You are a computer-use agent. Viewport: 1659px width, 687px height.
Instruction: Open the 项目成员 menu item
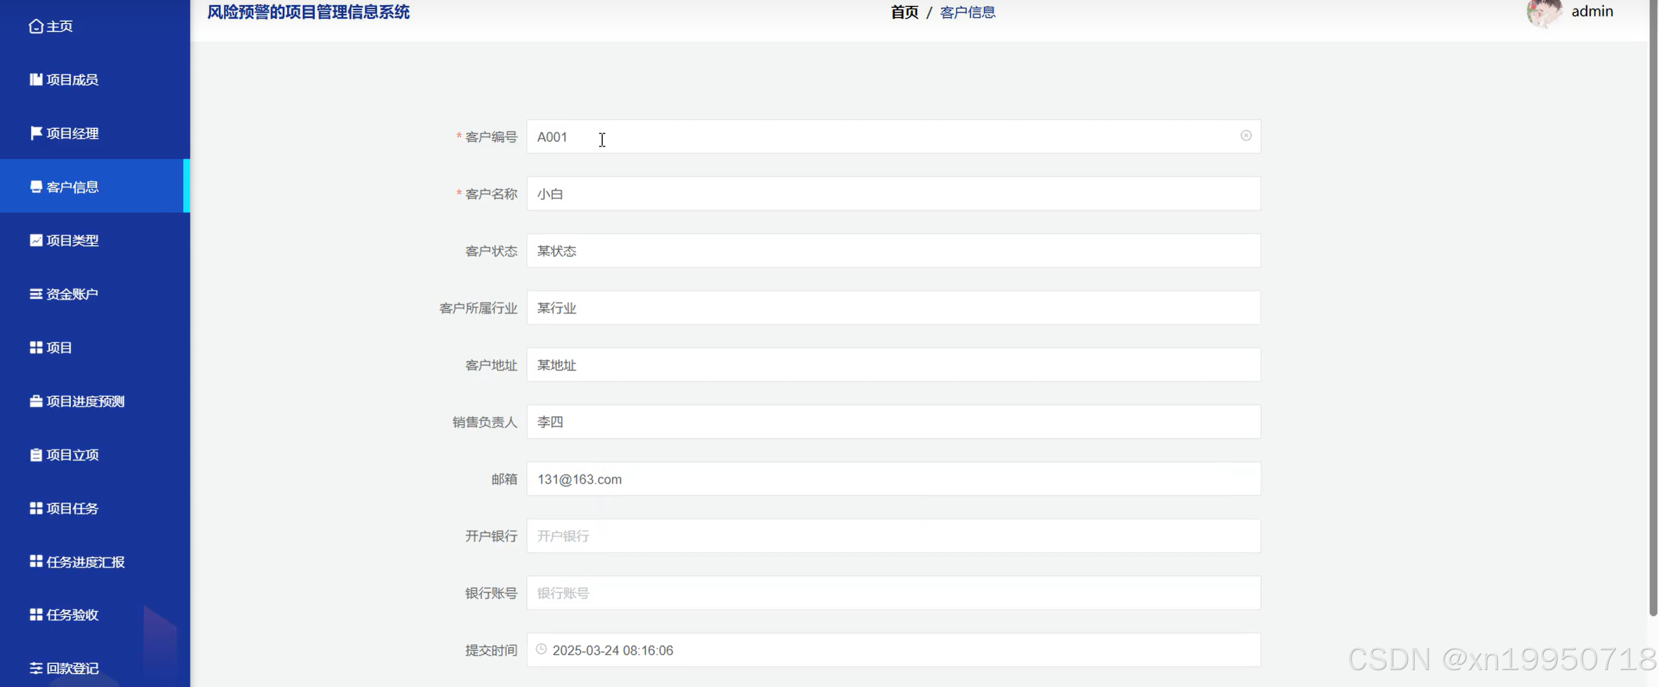tap(95, 80)
